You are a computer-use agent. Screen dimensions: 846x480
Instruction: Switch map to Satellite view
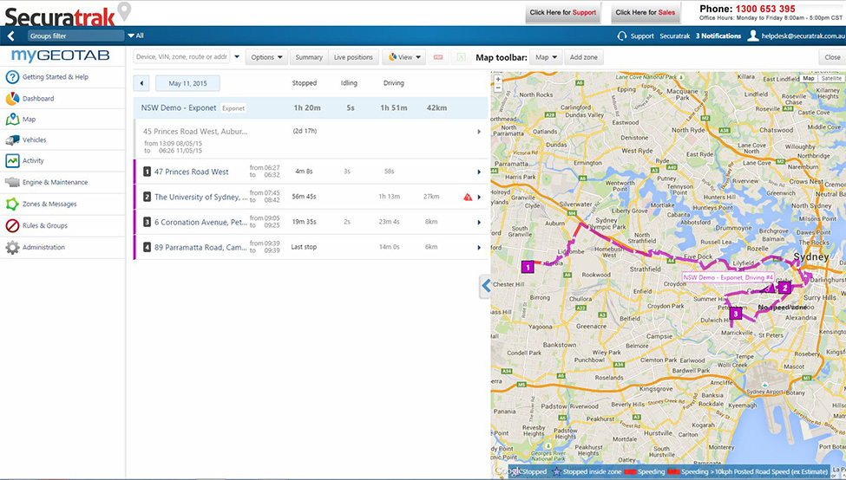pos(830,78)
